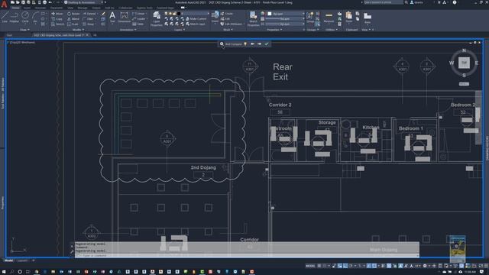Select the Dimension tool
The height and width of the screenshot is (275, 489).
(x=124, y=17)
